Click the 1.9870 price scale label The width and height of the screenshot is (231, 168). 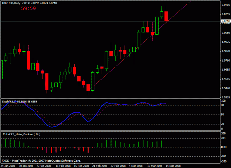pos(226,51)
